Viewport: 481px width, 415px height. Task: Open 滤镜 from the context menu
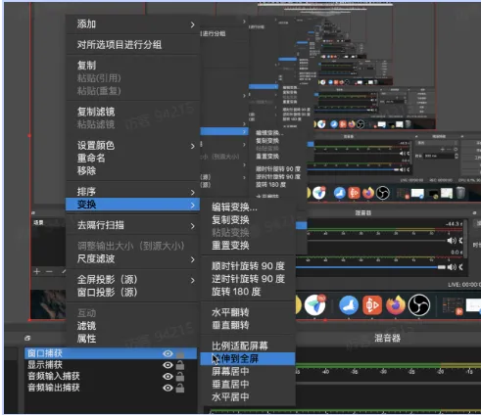(86, 326)
